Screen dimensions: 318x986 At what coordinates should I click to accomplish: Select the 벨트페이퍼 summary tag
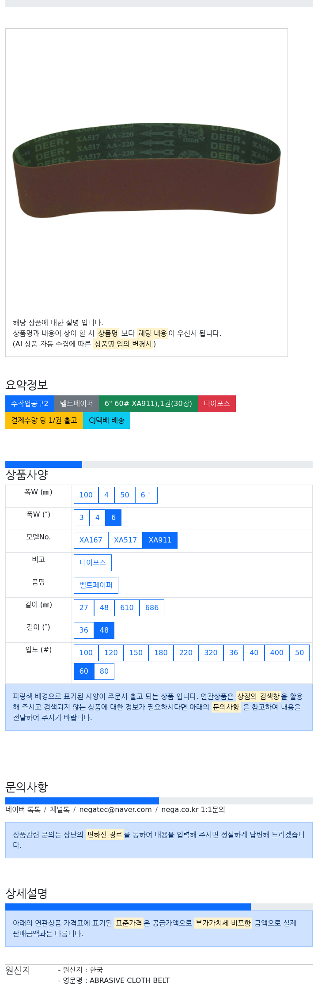[76, 404]
